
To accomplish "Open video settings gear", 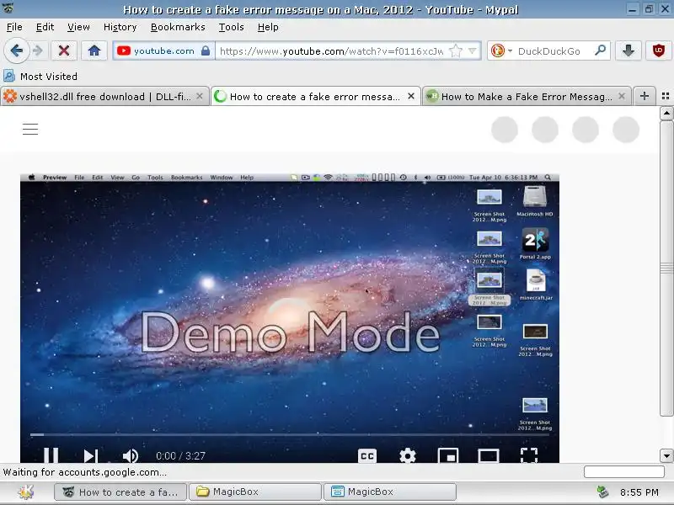I will point(407,455).
